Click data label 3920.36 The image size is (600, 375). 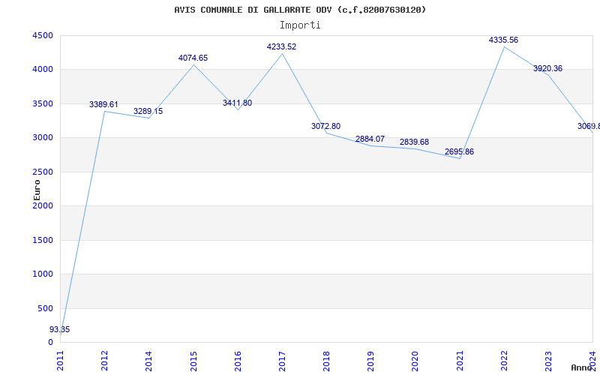pos(548,68)
